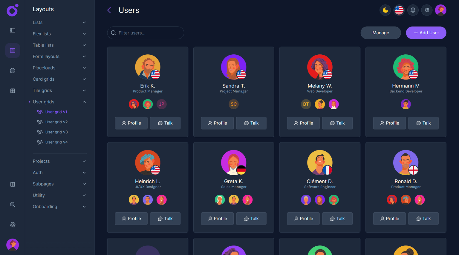The height and width of the screenshot is (255, 459).
Task: Collapse the User grids section
Action: coord(59,102)
